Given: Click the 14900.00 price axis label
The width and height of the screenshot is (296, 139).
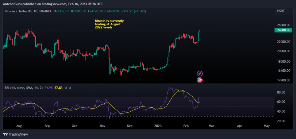Looking at the screenshot, I should tap(283, 80).
